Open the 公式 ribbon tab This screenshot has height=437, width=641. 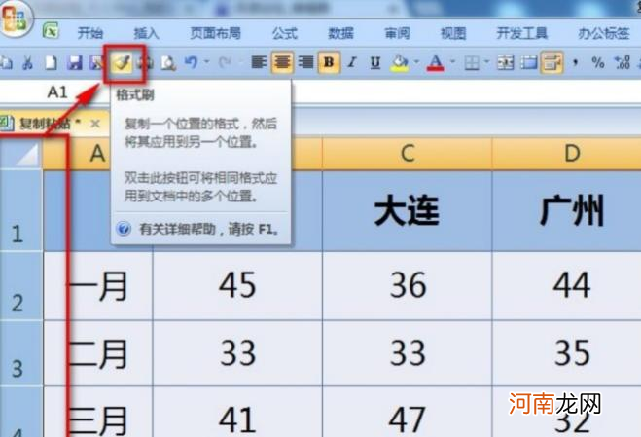[x=285, y=33]
